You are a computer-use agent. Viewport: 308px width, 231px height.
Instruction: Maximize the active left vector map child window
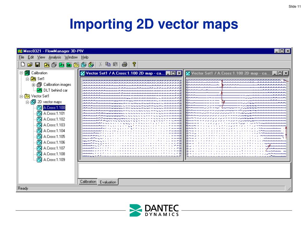tap(174, 73)
